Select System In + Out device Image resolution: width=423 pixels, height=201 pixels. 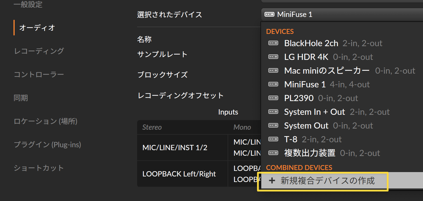point(342,112)
